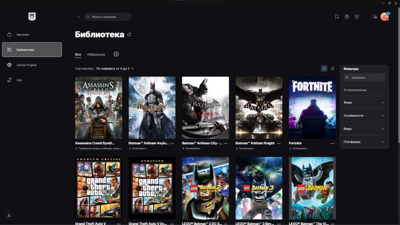Open the settings list icon
The image size is (400, 225).
374,16
